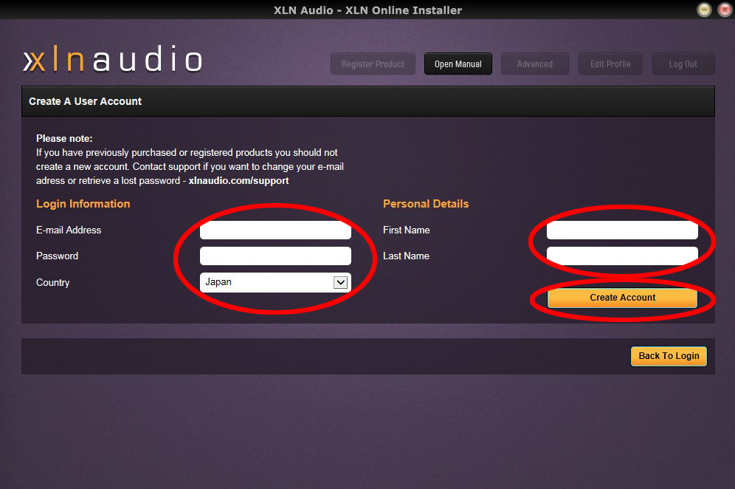
Task: Select Edit Profile in top bar
Action: point(610,64)
